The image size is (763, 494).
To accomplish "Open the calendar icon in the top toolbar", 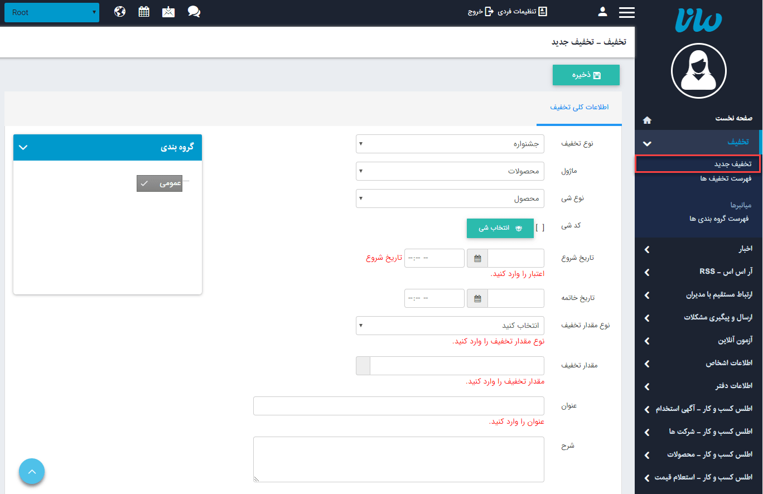I will (x=144, y=11).
